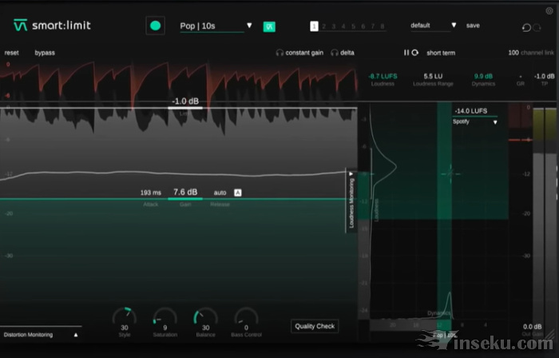Click the redo arrow icon
The image size is (559, 358).
(538, 28)
